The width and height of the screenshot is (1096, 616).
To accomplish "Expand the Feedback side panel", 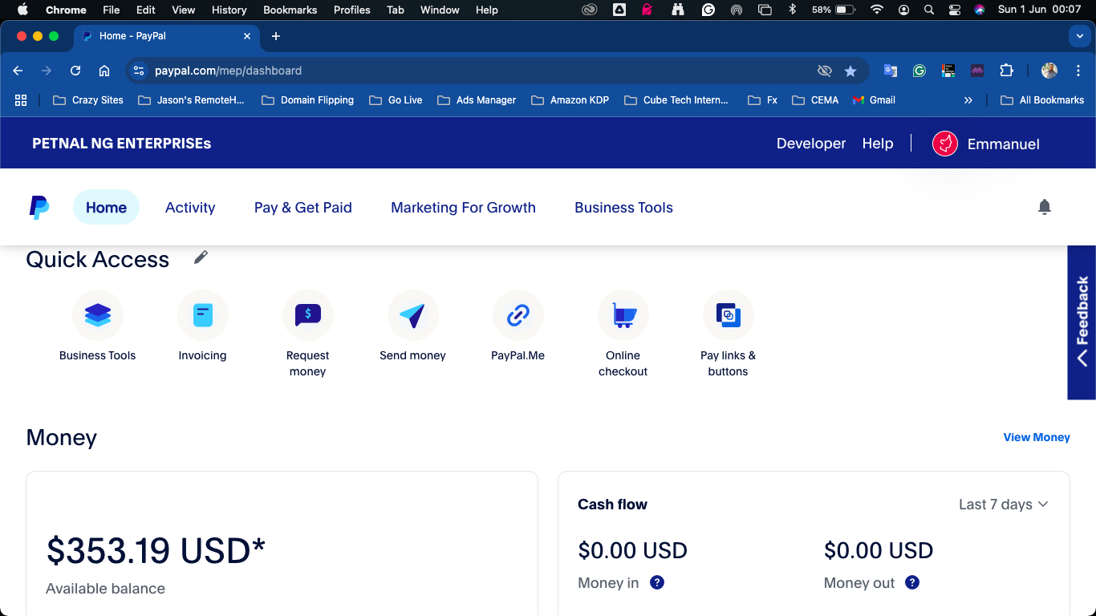I will click(1082, 322).
